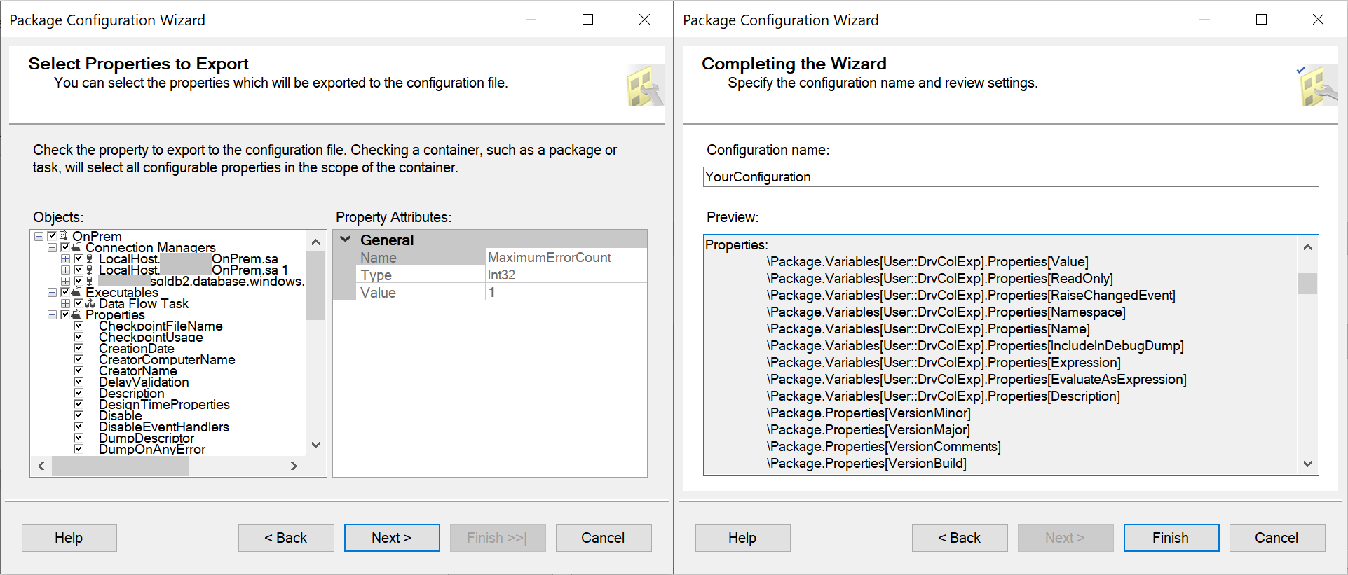Uncheck the CheckpointFileName property checkbox

pos(79,326)
